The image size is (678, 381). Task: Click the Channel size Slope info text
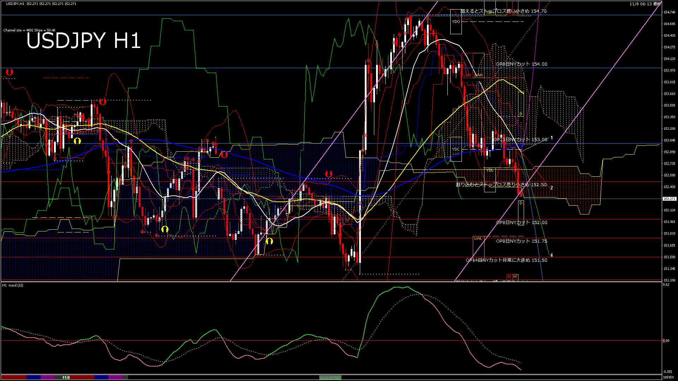(29, 30)
